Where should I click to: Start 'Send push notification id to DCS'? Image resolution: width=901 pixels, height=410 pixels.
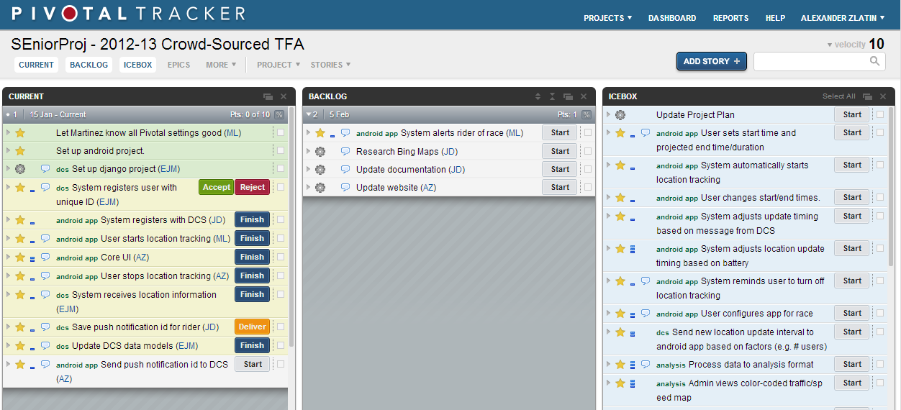[252, 364]
